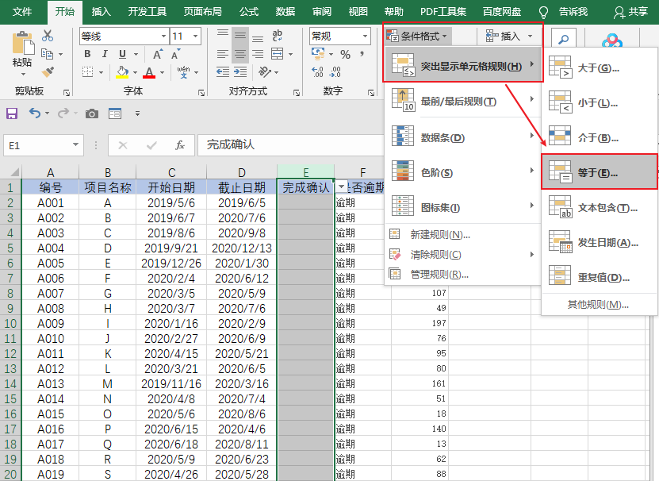
Task: Open customize quick access toolbar arrow
Action: click(x=137, y=114)
